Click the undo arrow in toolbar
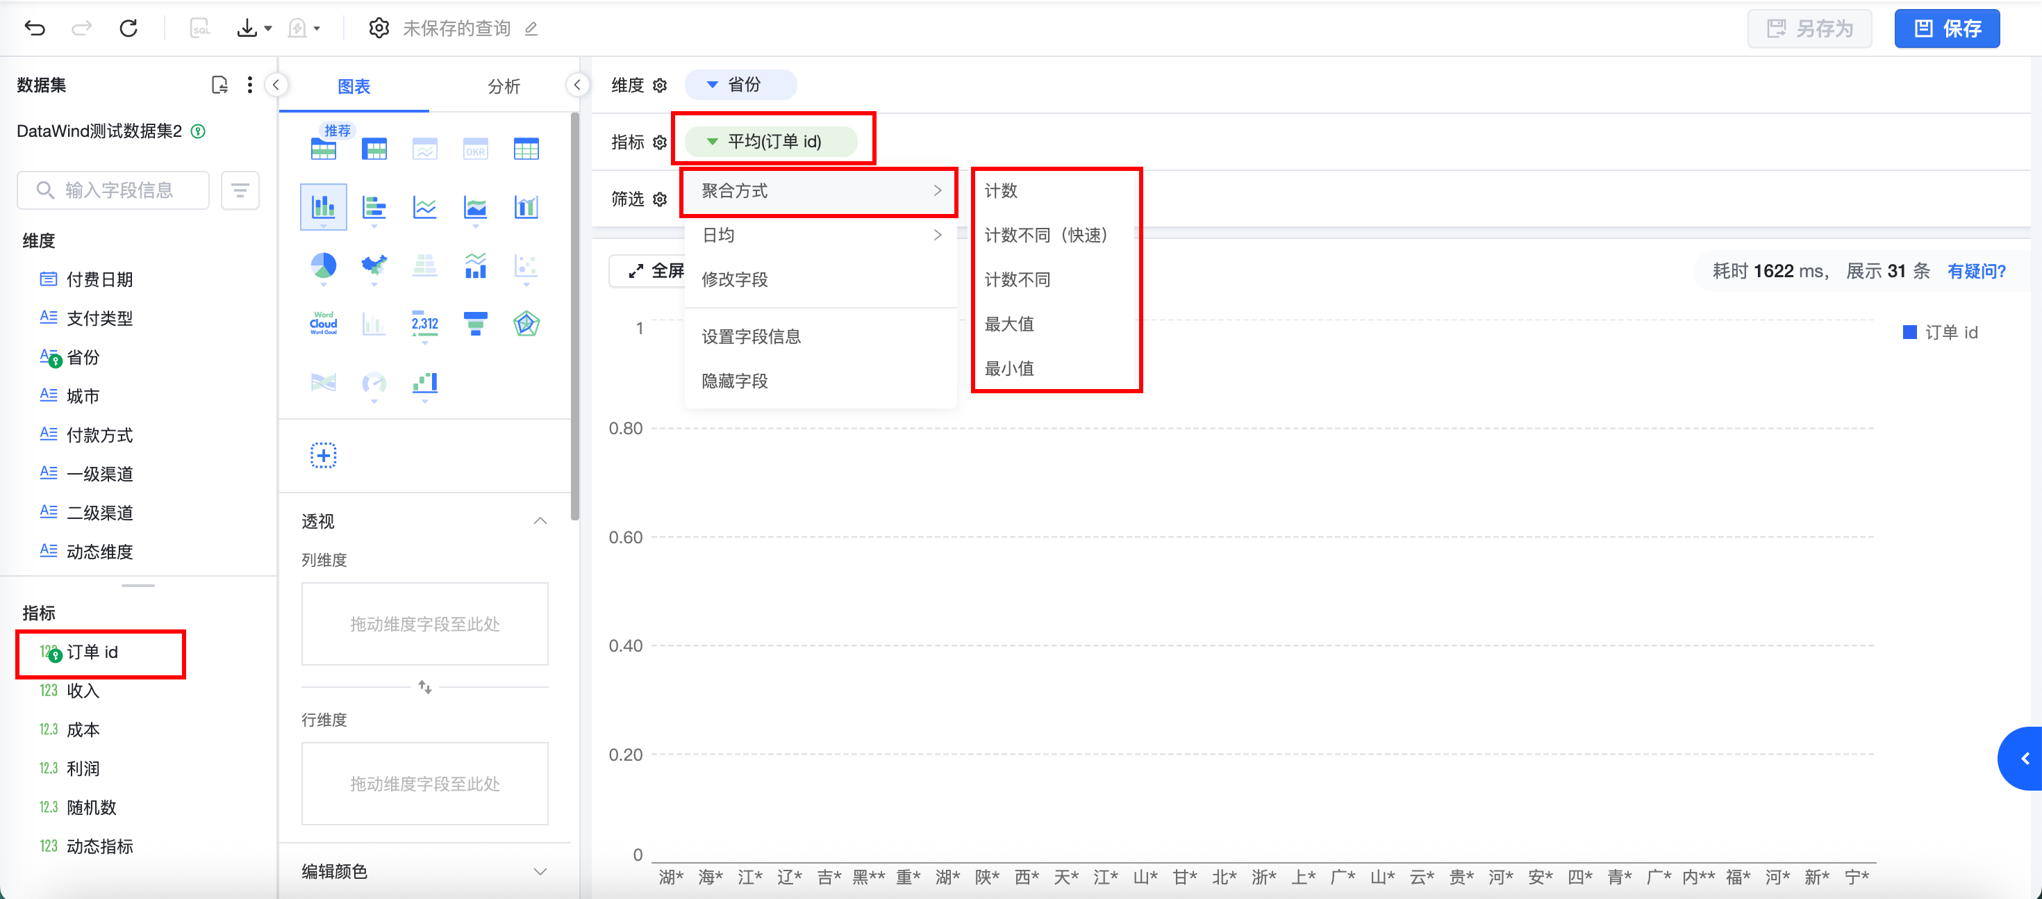 (35, 28)
